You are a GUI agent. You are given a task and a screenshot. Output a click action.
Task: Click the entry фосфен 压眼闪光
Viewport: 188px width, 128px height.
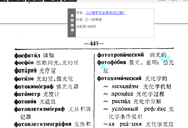(46, 63)
